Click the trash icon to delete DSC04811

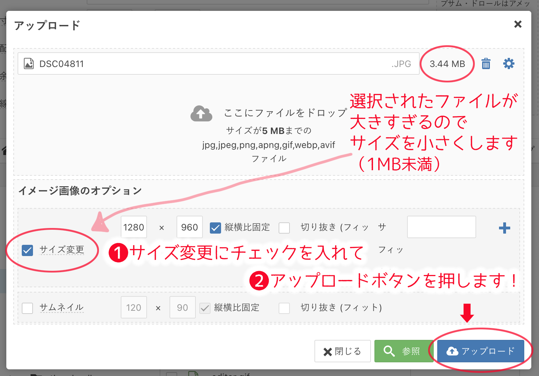coord(486,64)
